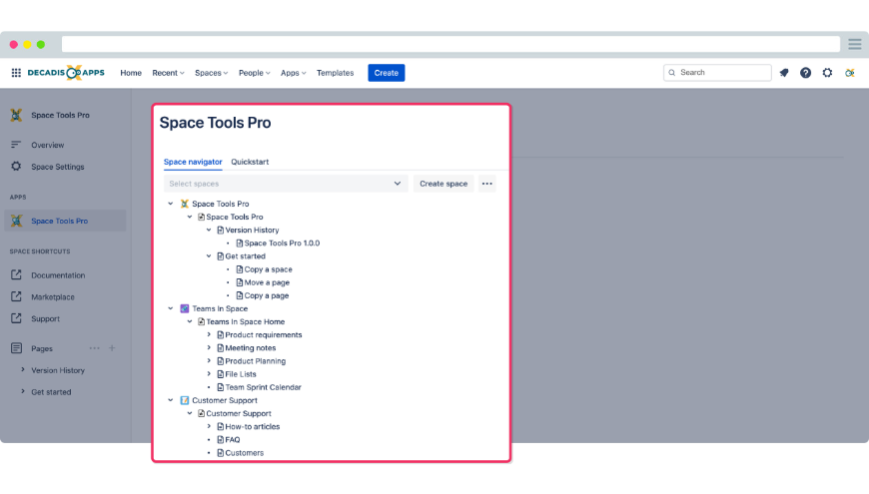
Task: Open the Select spaces dropdown
Action: (286, 184)
